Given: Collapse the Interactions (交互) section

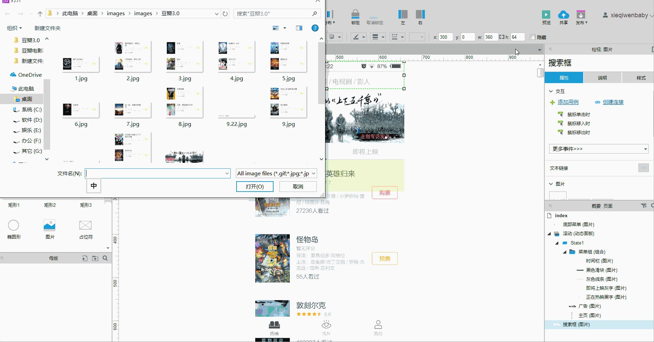Looking at the screenshot, I should [551, 91].
